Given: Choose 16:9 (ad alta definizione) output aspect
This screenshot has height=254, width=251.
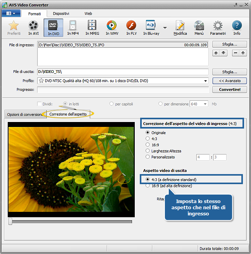Looking at the screenshot, I should tap(147, 186).
